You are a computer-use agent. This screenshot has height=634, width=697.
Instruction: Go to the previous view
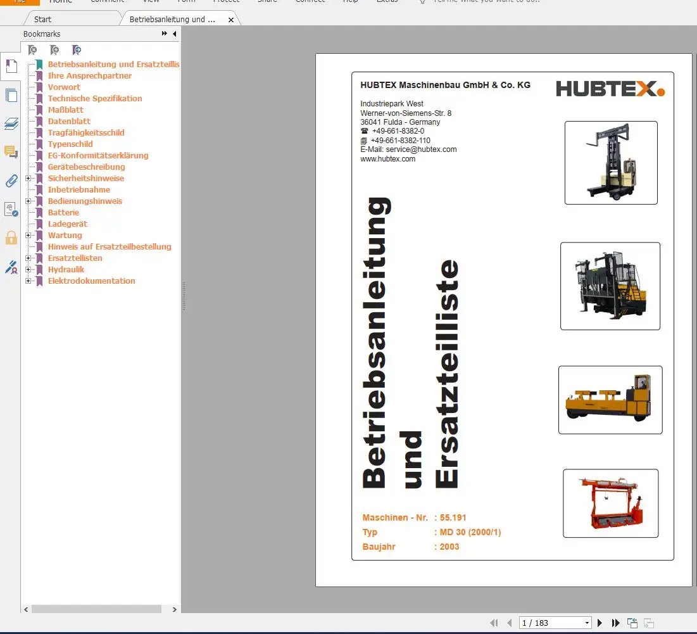pyautogui.click(x=631, y=623)
